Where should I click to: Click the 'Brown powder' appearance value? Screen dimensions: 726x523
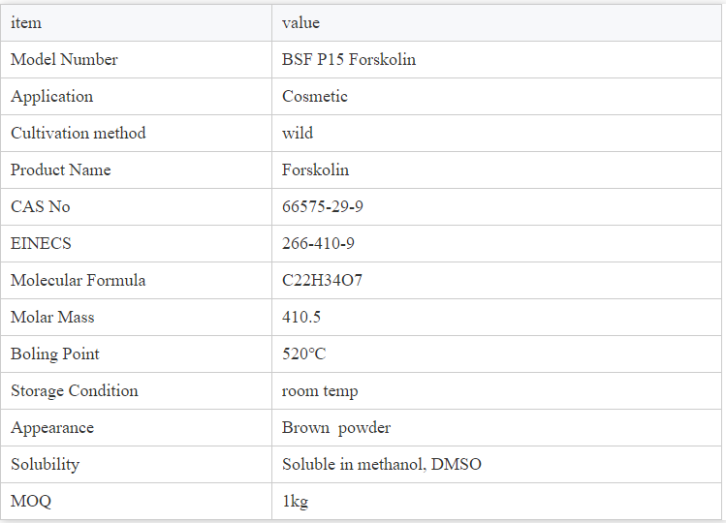[x=336, y=428]
